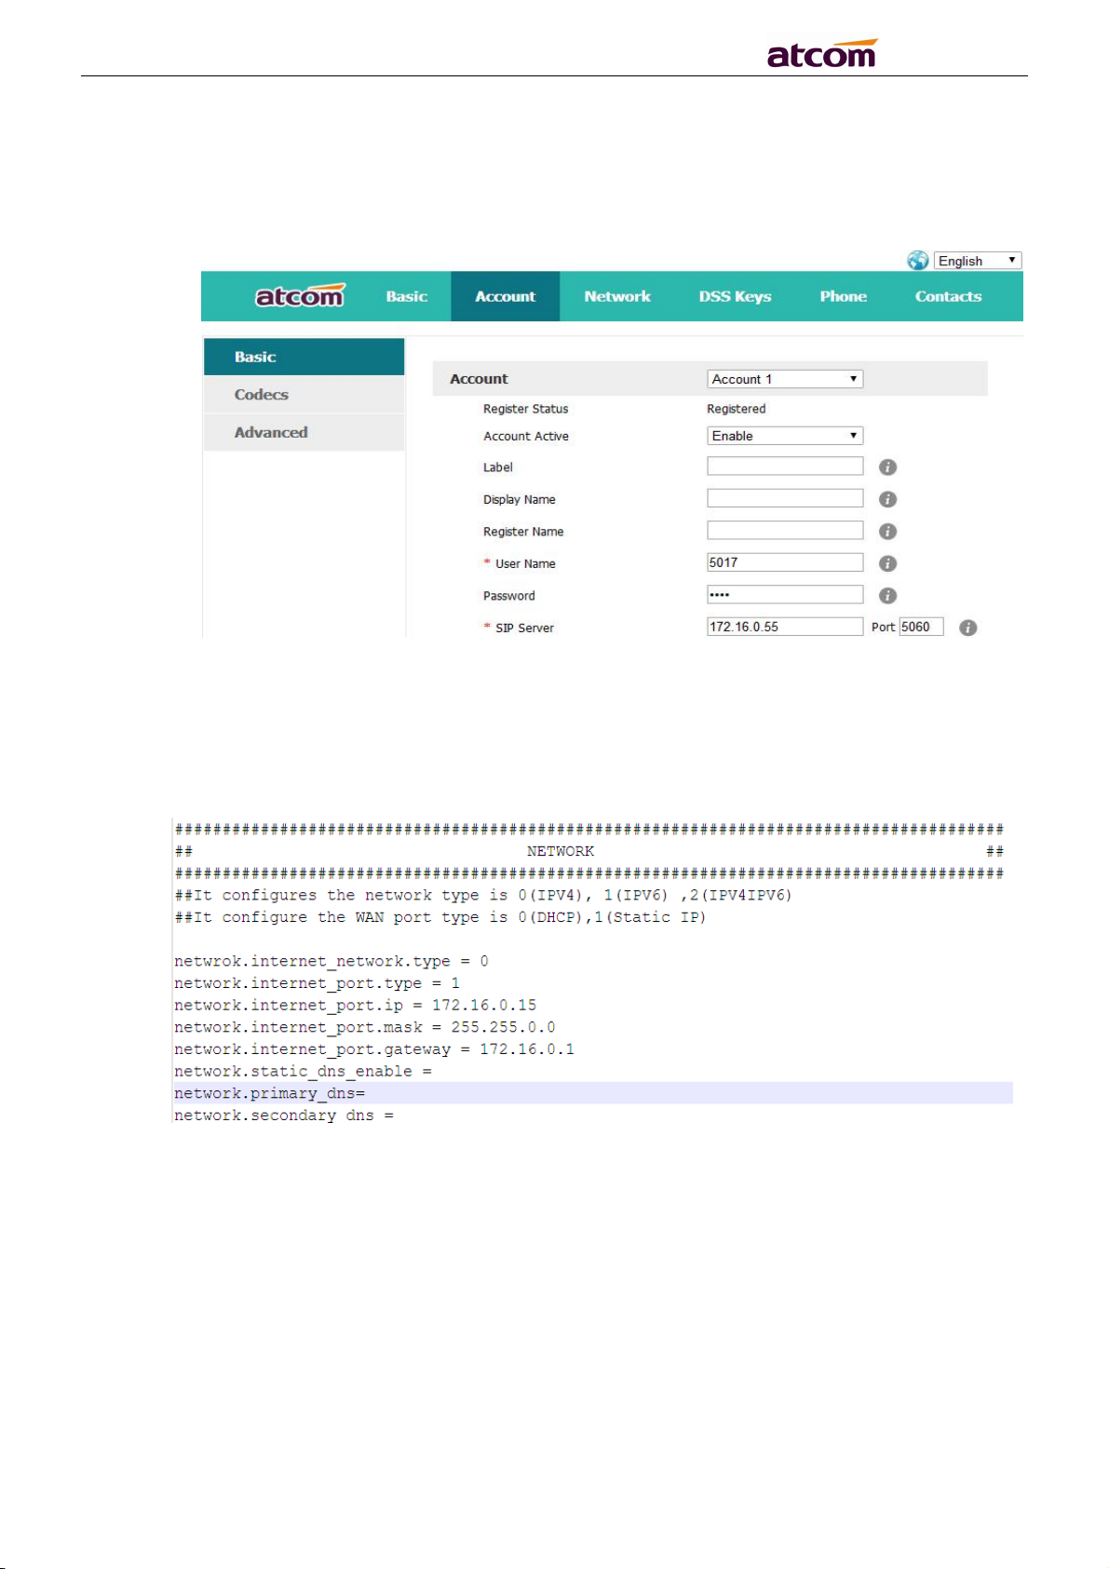Open the Contacts tab
The height and width of the screenshot is (1569, 1109).
pos(948,297)
